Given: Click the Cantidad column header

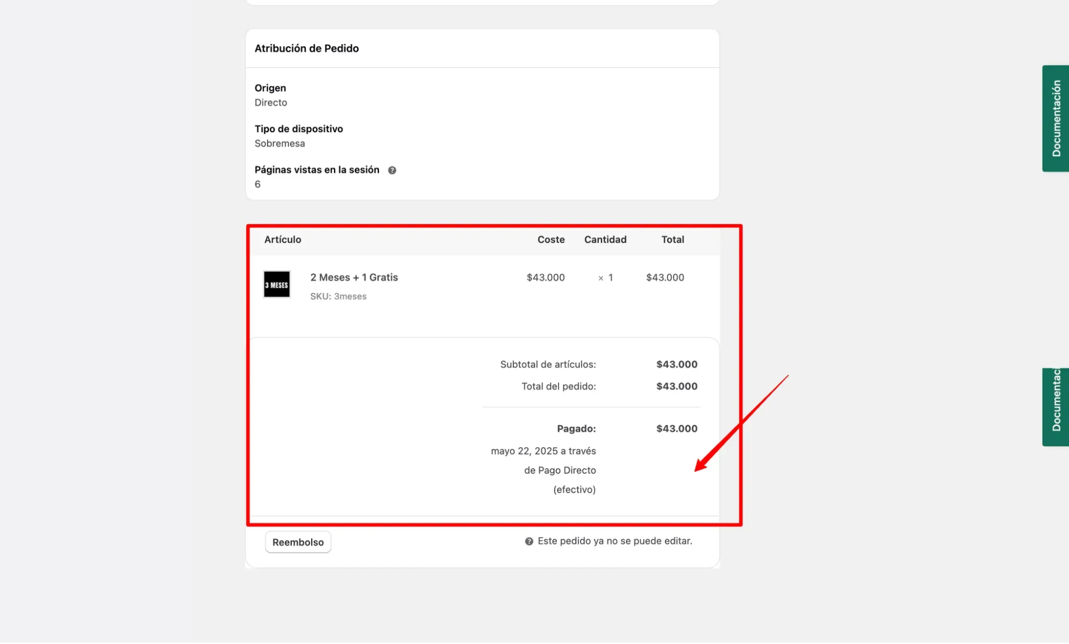Looking at the screenshot, I should 605,240.
